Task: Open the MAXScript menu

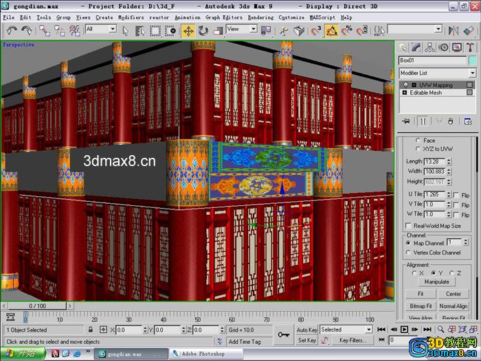Action: [322, 17]
